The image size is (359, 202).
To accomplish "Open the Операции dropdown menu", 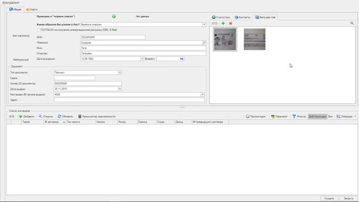I will coord(346,116).
